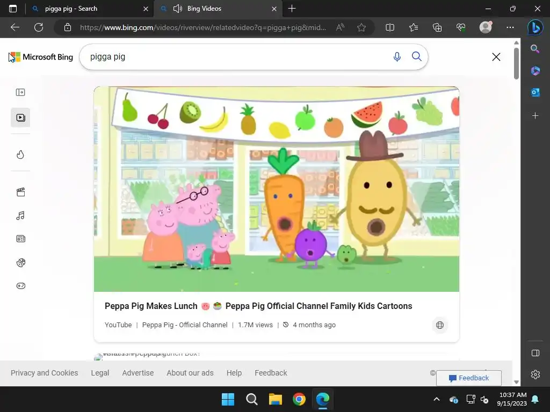The image size is (550, 412).
Task: Open Microsoft 365 in sidebar
Action: pyautogui.click(x=535, y=71)
